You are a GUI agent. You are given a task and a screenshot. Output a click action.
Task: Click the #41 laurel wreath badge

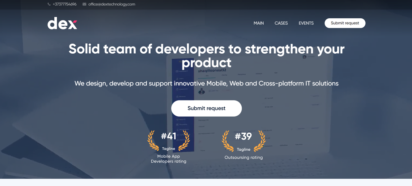(169, 140)
